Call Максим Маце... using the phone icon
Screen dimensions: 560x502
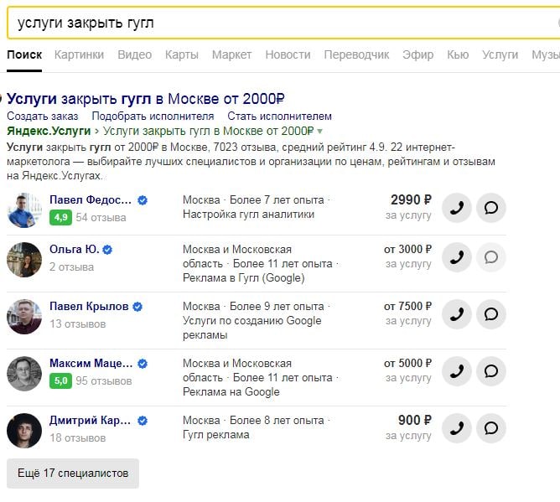point(457,371)
